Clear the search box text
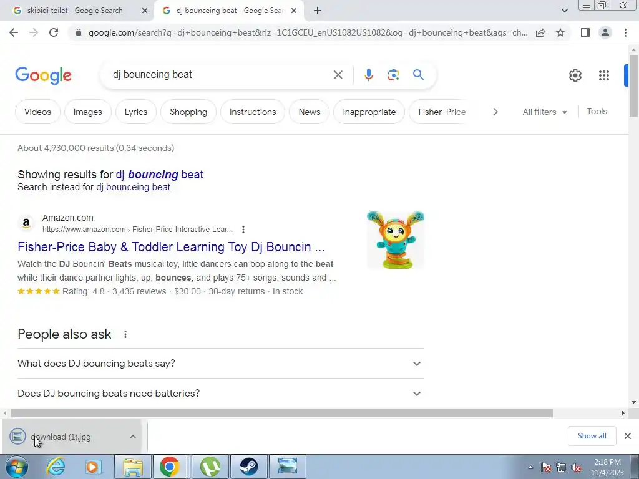 click(x=338, y=75)
